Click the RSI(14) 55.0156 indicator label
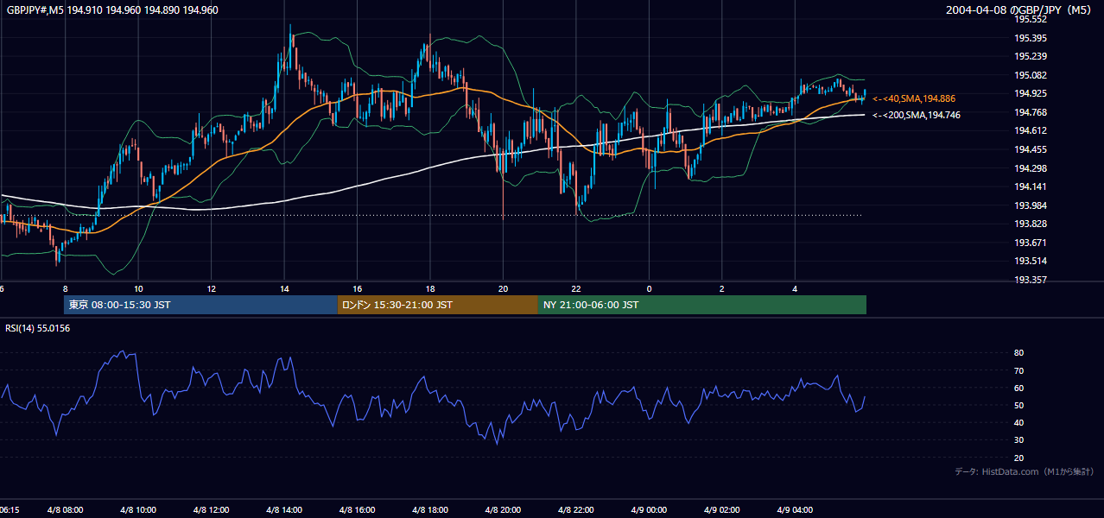 click(37, 328)
